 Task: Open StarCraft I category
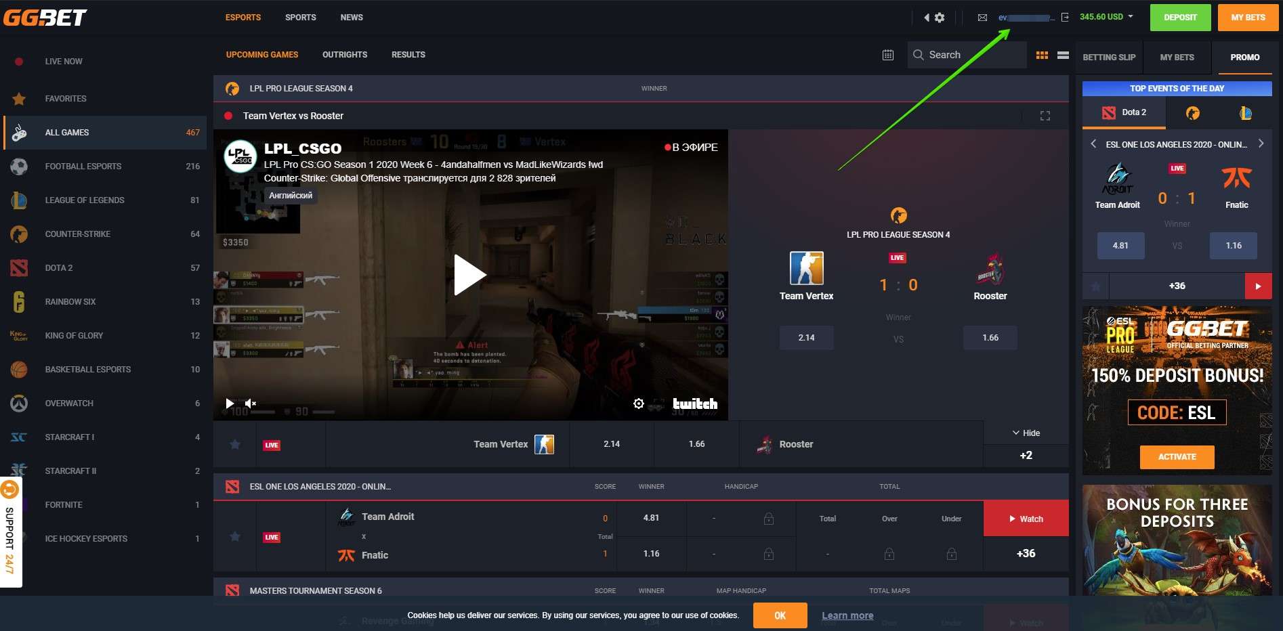105,437
